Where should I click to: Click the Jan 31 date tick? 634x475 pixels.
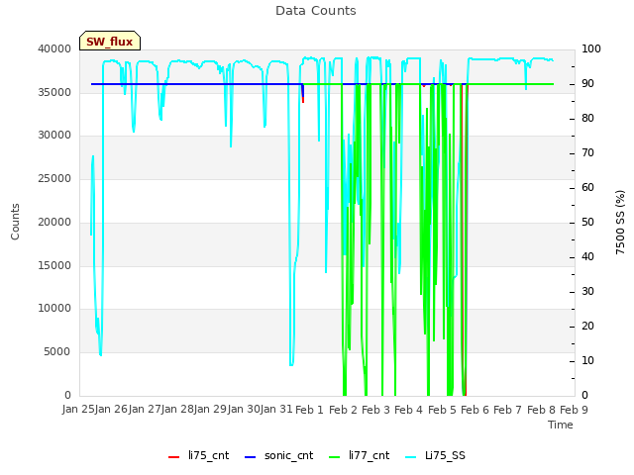(x=276, y=410)
